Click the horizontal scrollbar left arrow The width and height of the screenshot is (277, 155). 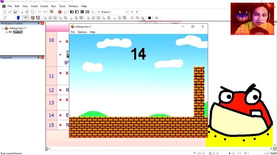(x=49, y=149)
